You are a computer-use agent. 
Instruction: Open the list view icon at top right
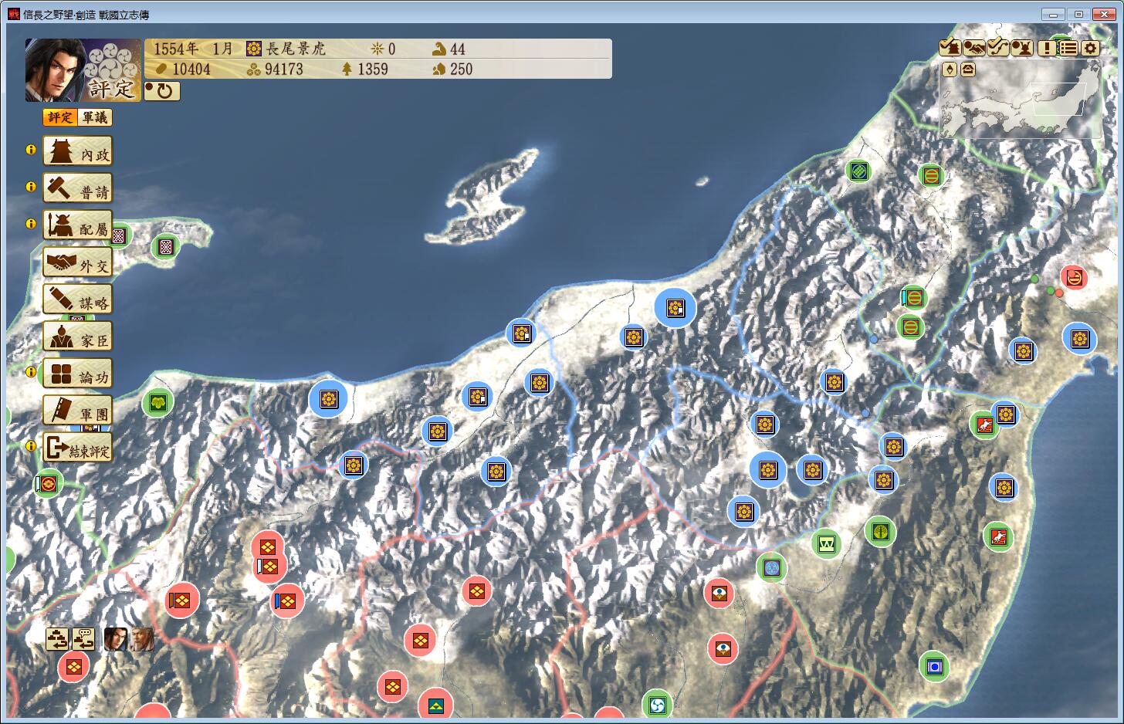pos(1068,48)
